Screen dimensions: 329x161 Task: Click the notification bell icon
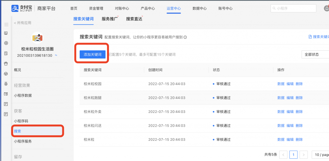(x=326, y=8)
